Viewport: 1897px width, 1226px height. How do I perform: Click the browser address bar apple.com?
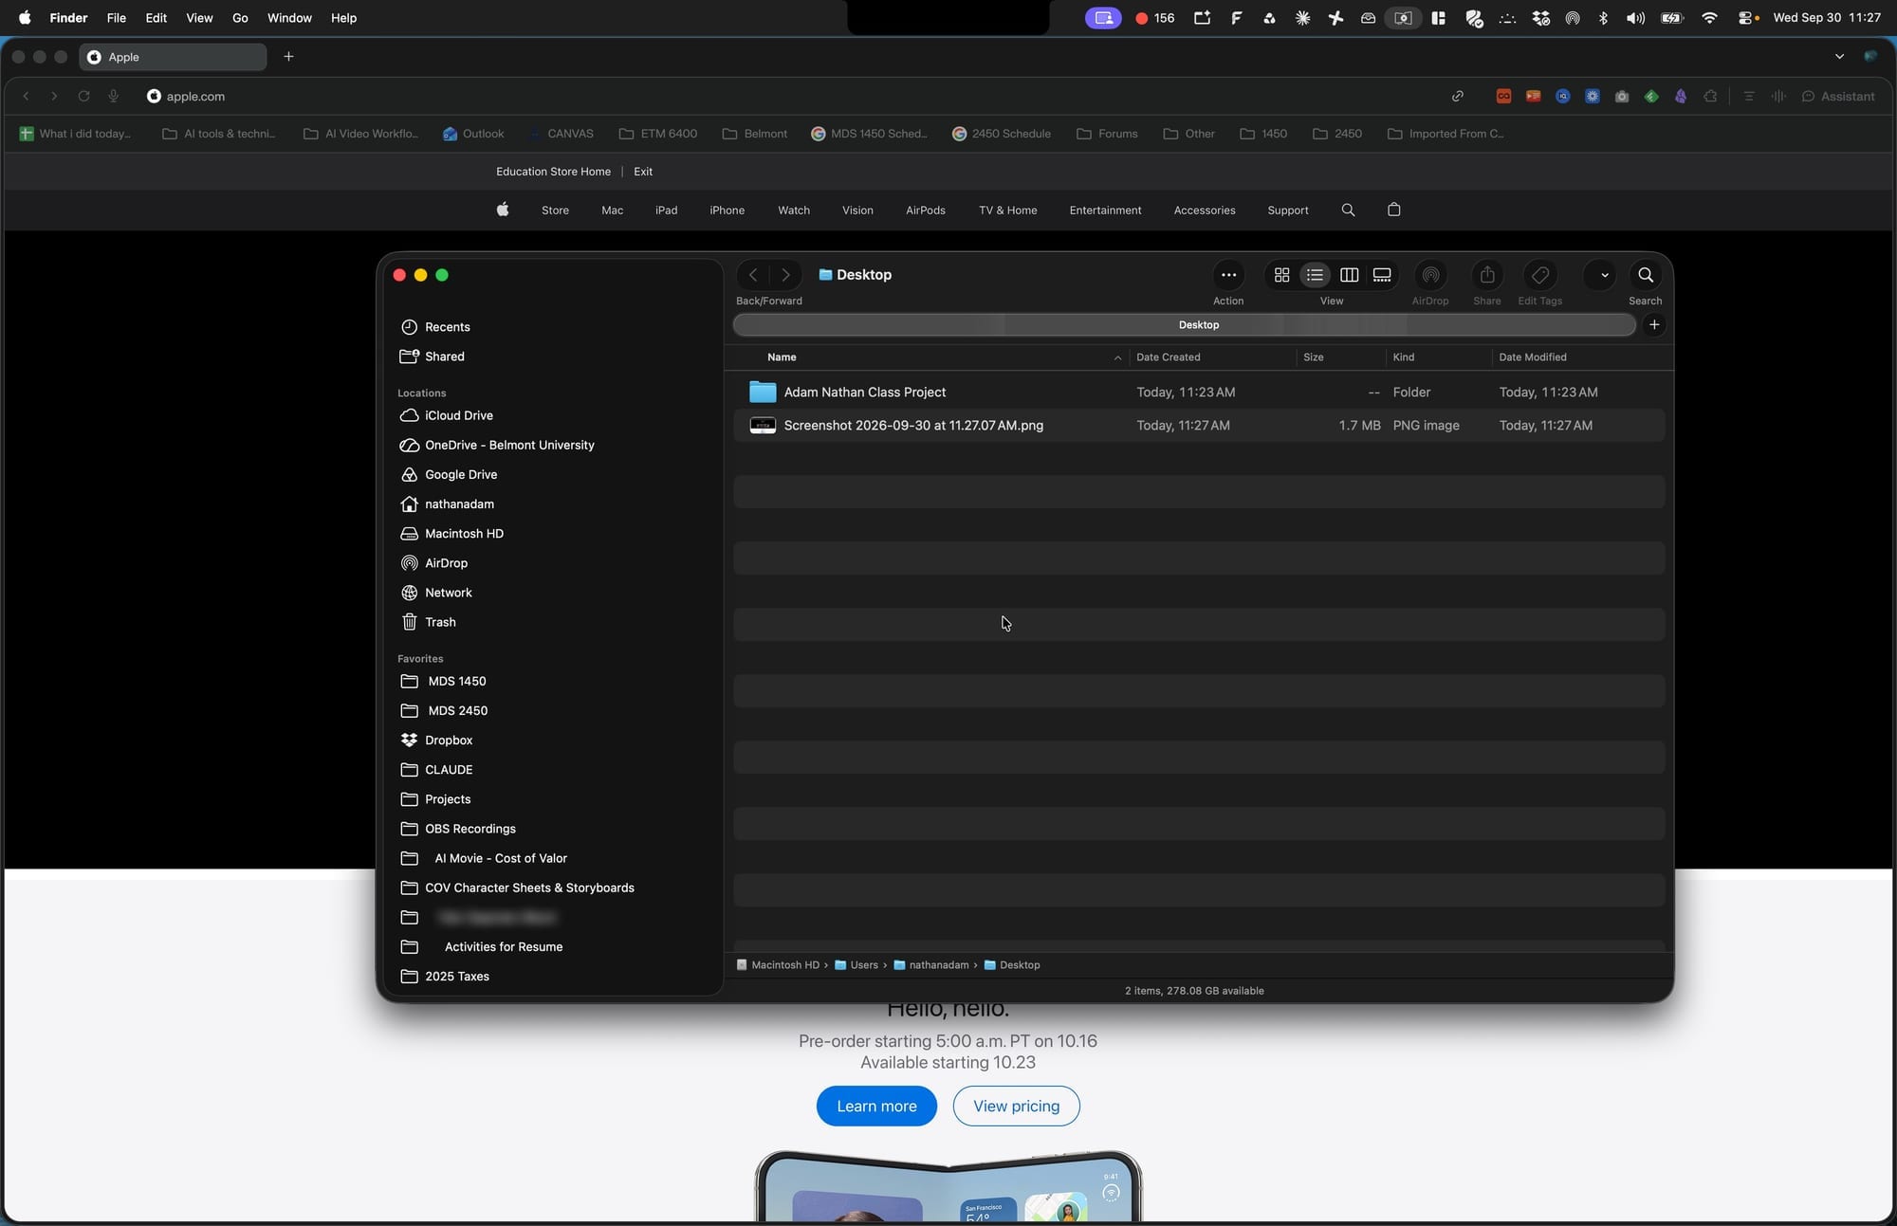(x=194, y=97)
